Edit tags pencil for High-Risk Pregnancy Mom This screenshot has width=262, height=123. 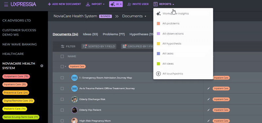pos(208,121)
